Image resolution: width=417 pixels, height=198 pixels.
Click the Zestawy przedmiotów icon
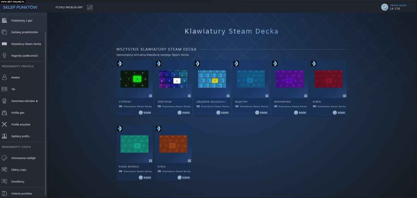point(4,32)
